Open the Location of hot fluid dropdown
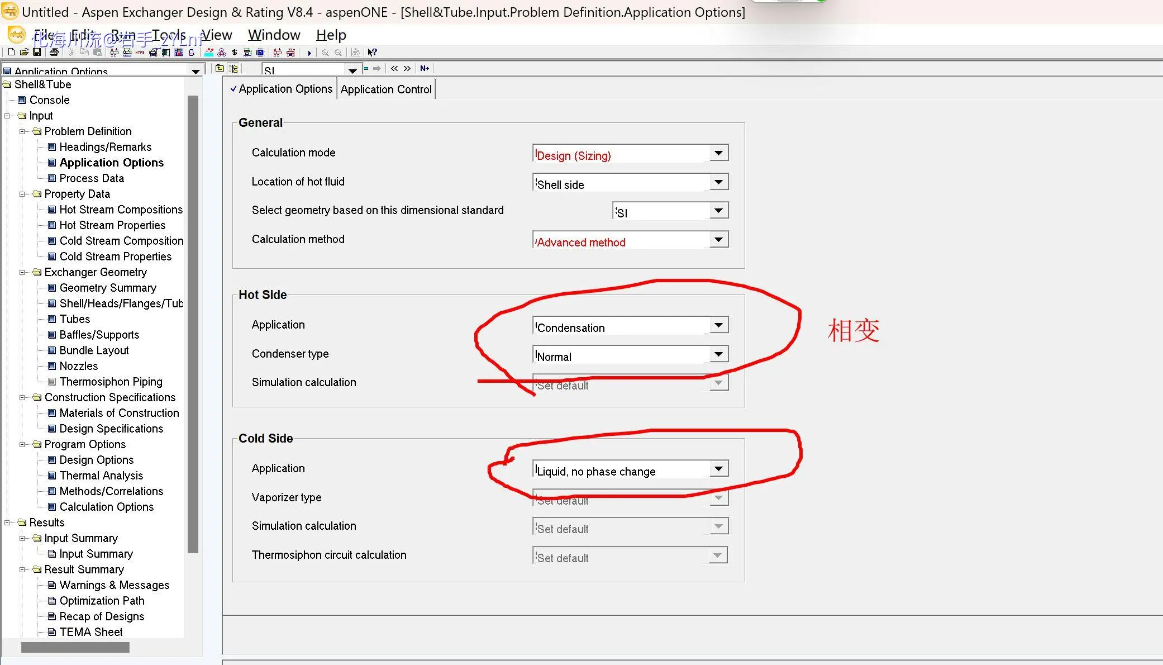Screen dimensions: 1163x665 point(719,182)
